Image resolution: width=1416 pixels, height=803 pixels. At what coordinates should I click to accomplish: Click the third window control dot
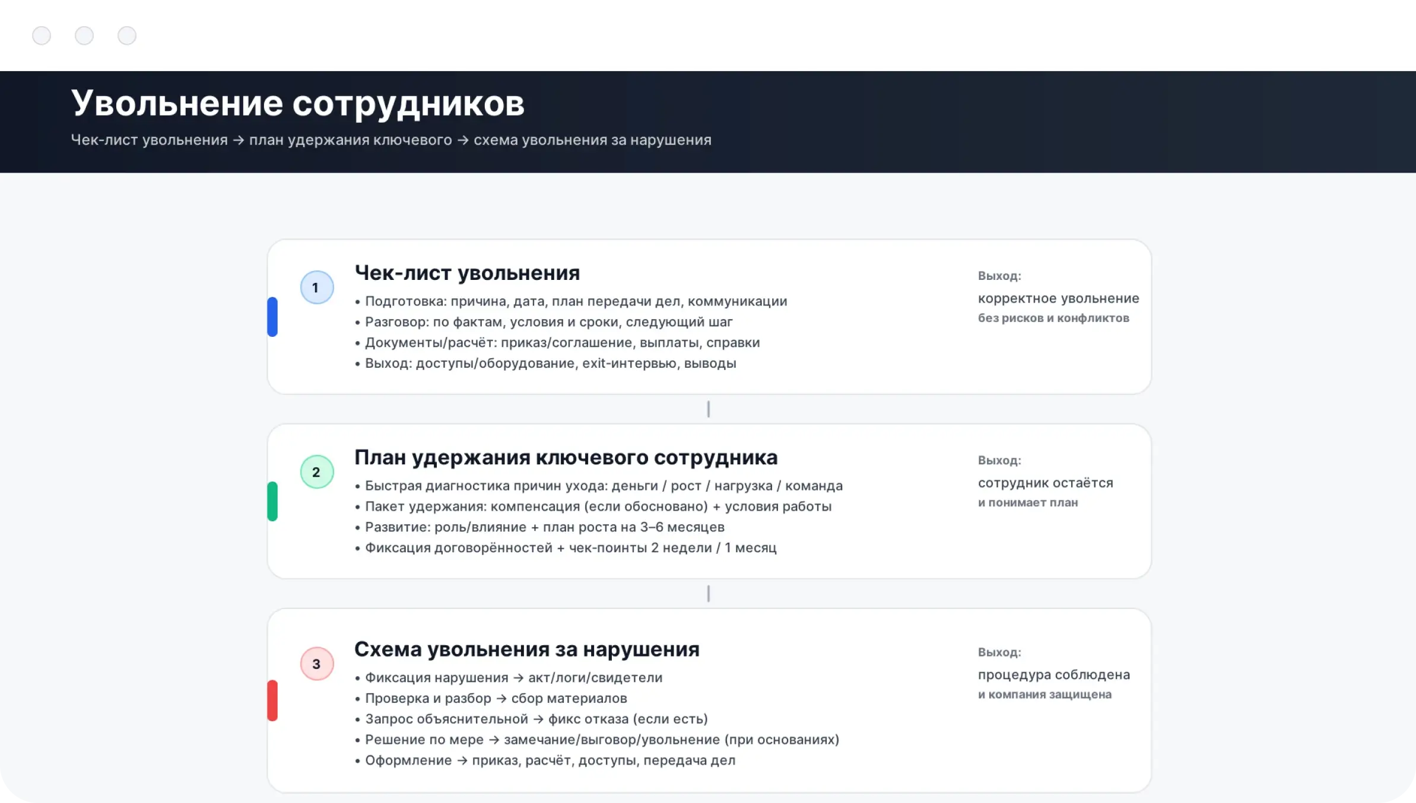pos(127,36)
